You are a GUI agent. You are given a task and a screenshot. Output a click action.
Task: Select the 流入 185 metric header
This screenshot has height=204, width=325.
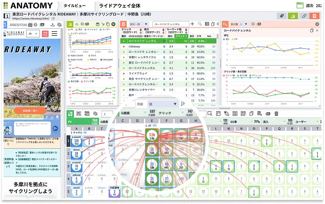coord(277,121)
